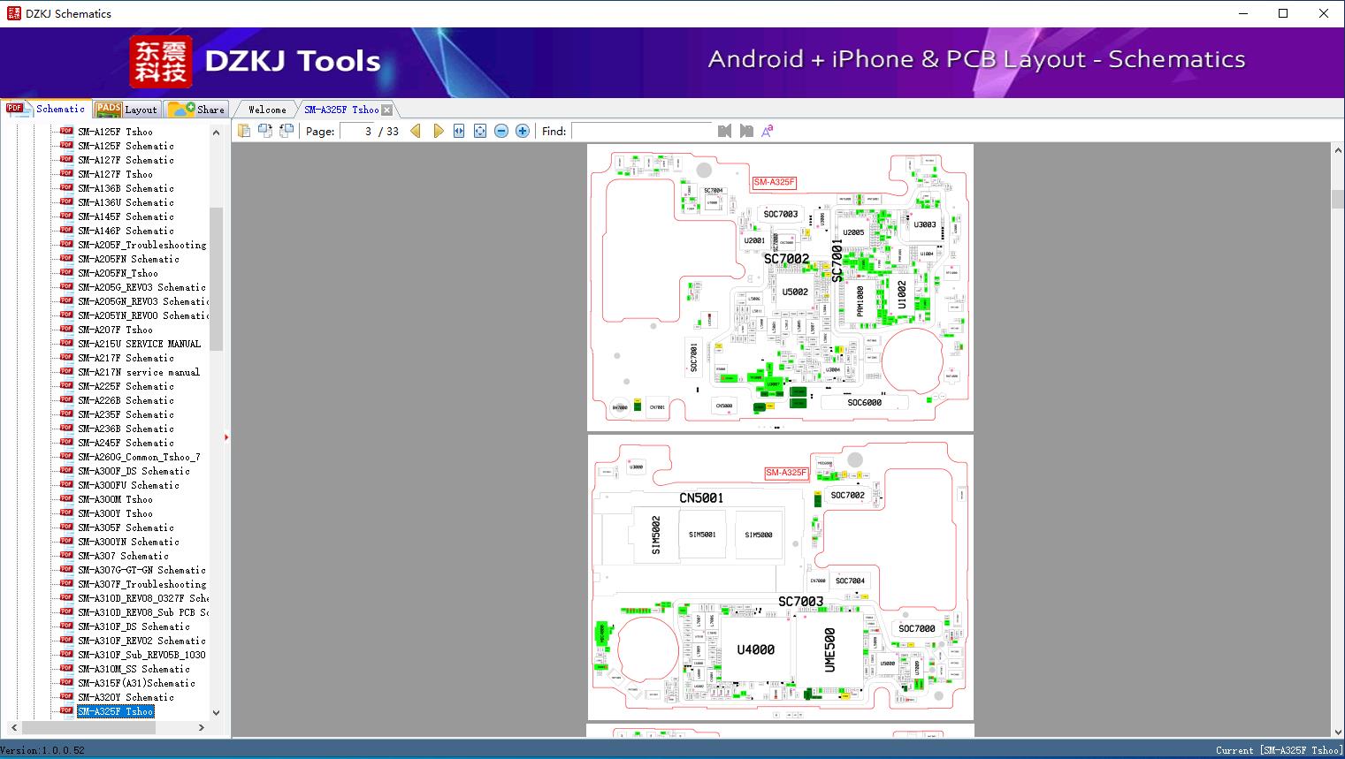
Task: Select SM-A205G_REV03 Schematic entry
Action: point(141,287)
